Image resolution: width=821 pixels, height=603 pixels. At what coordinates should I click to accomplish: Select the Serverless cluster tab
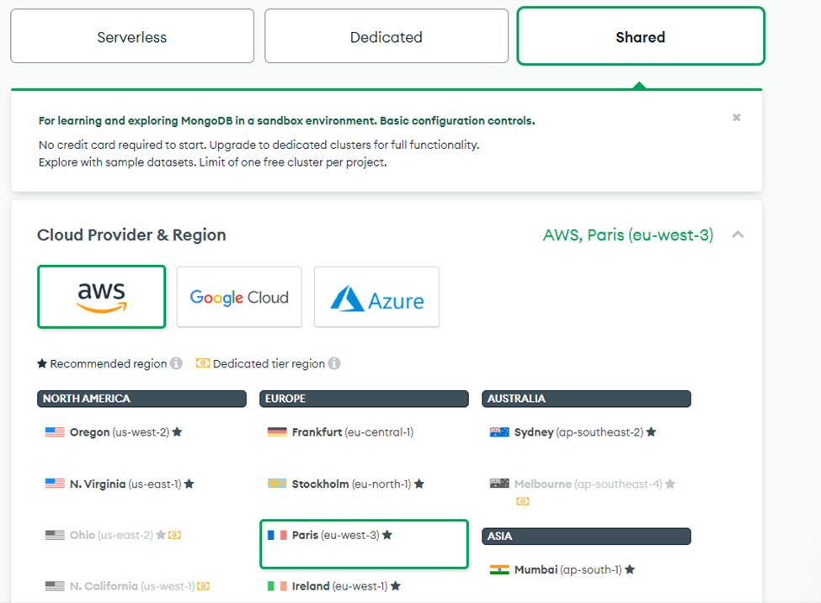(x=132, y=36)
